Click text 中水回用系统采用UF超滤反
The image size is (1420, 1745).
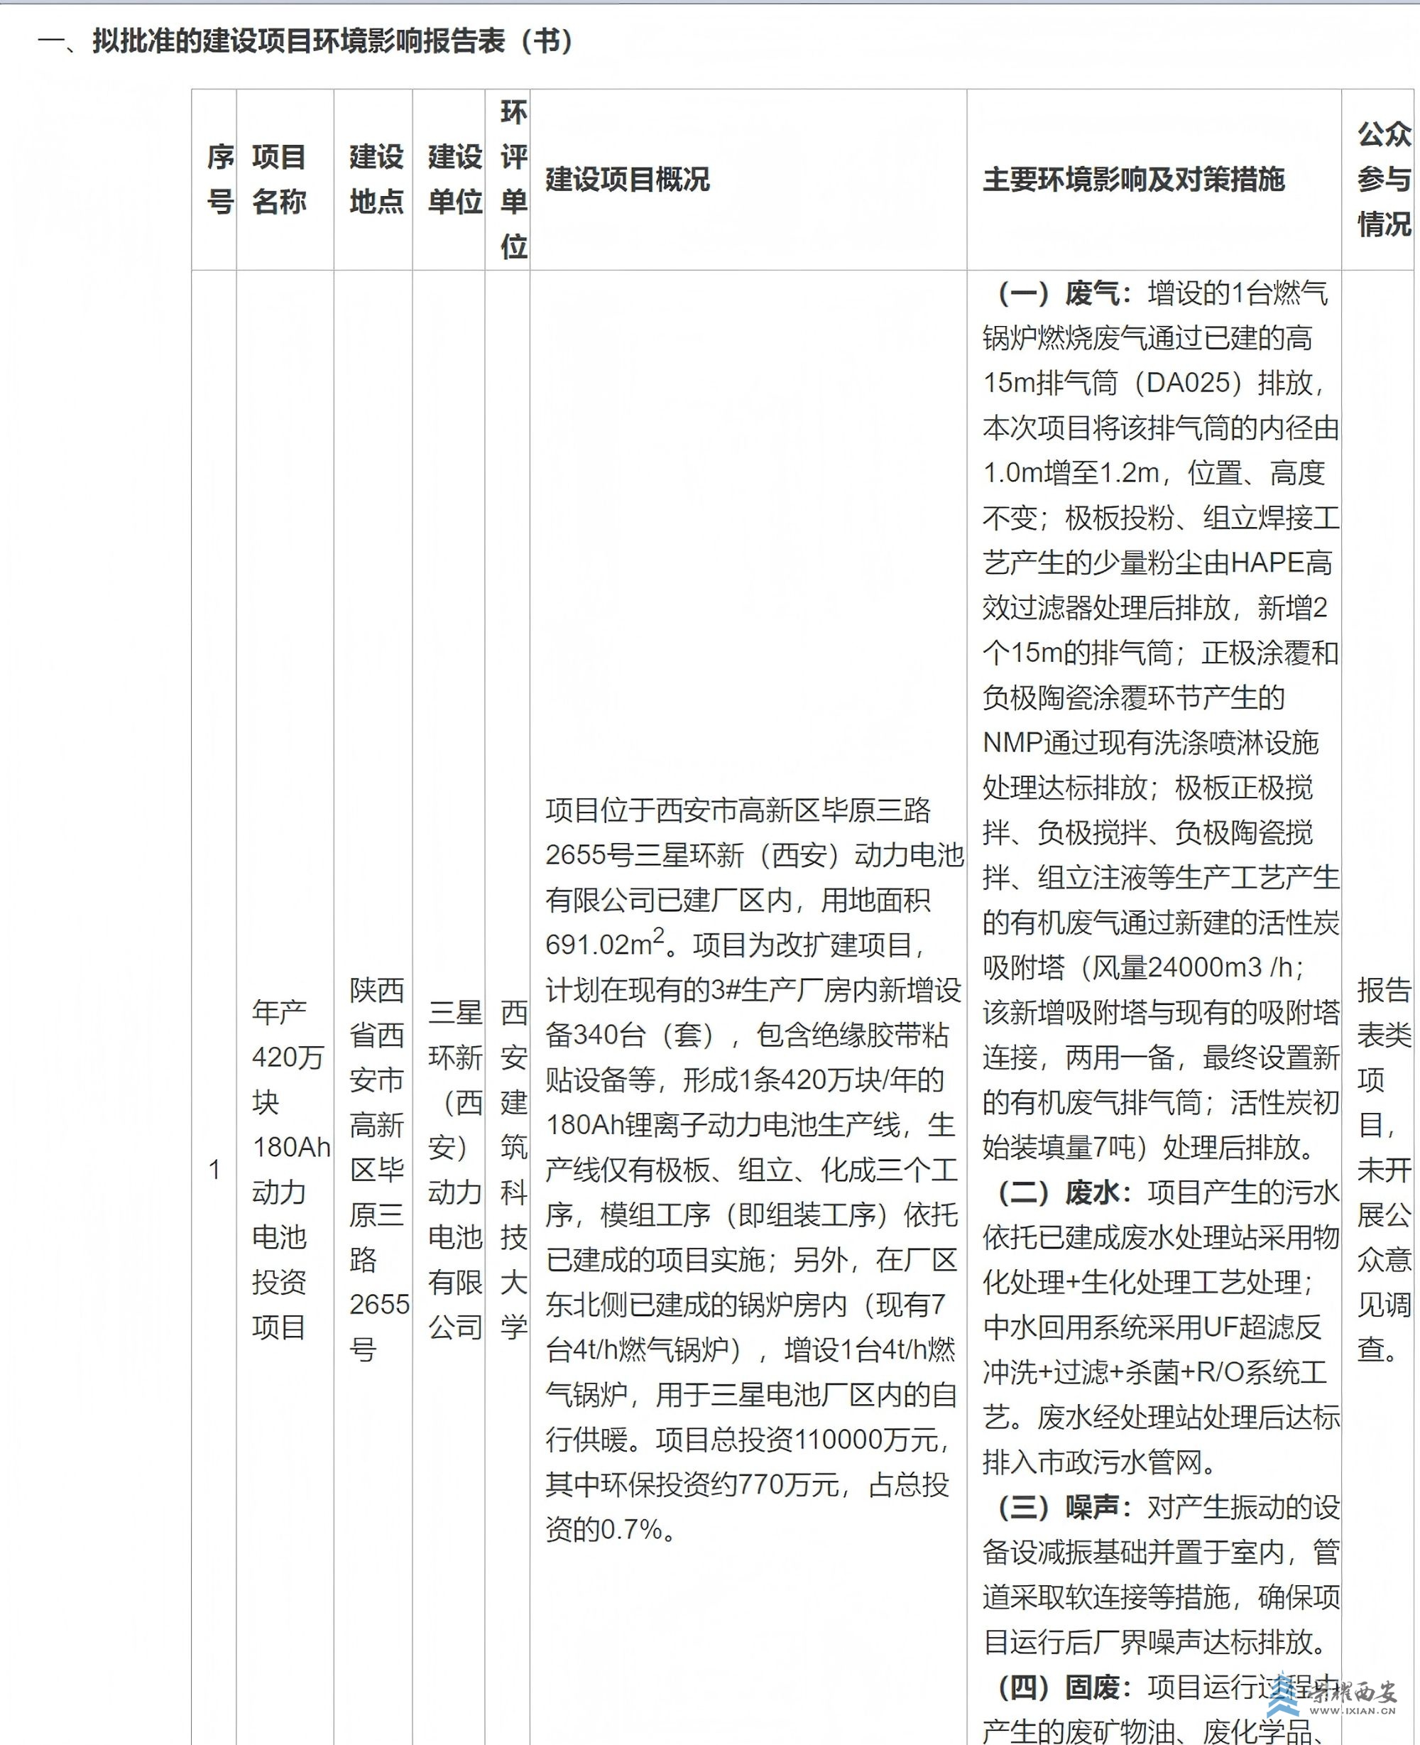pos(1152,1327)
